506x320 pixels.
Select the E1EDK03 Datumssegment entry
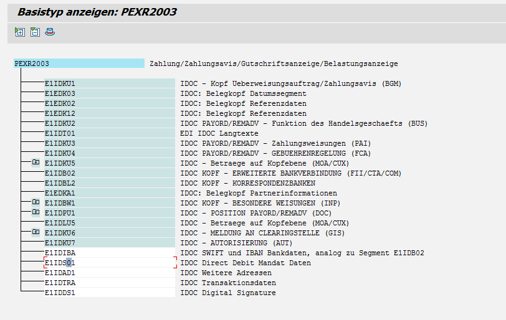60,93
